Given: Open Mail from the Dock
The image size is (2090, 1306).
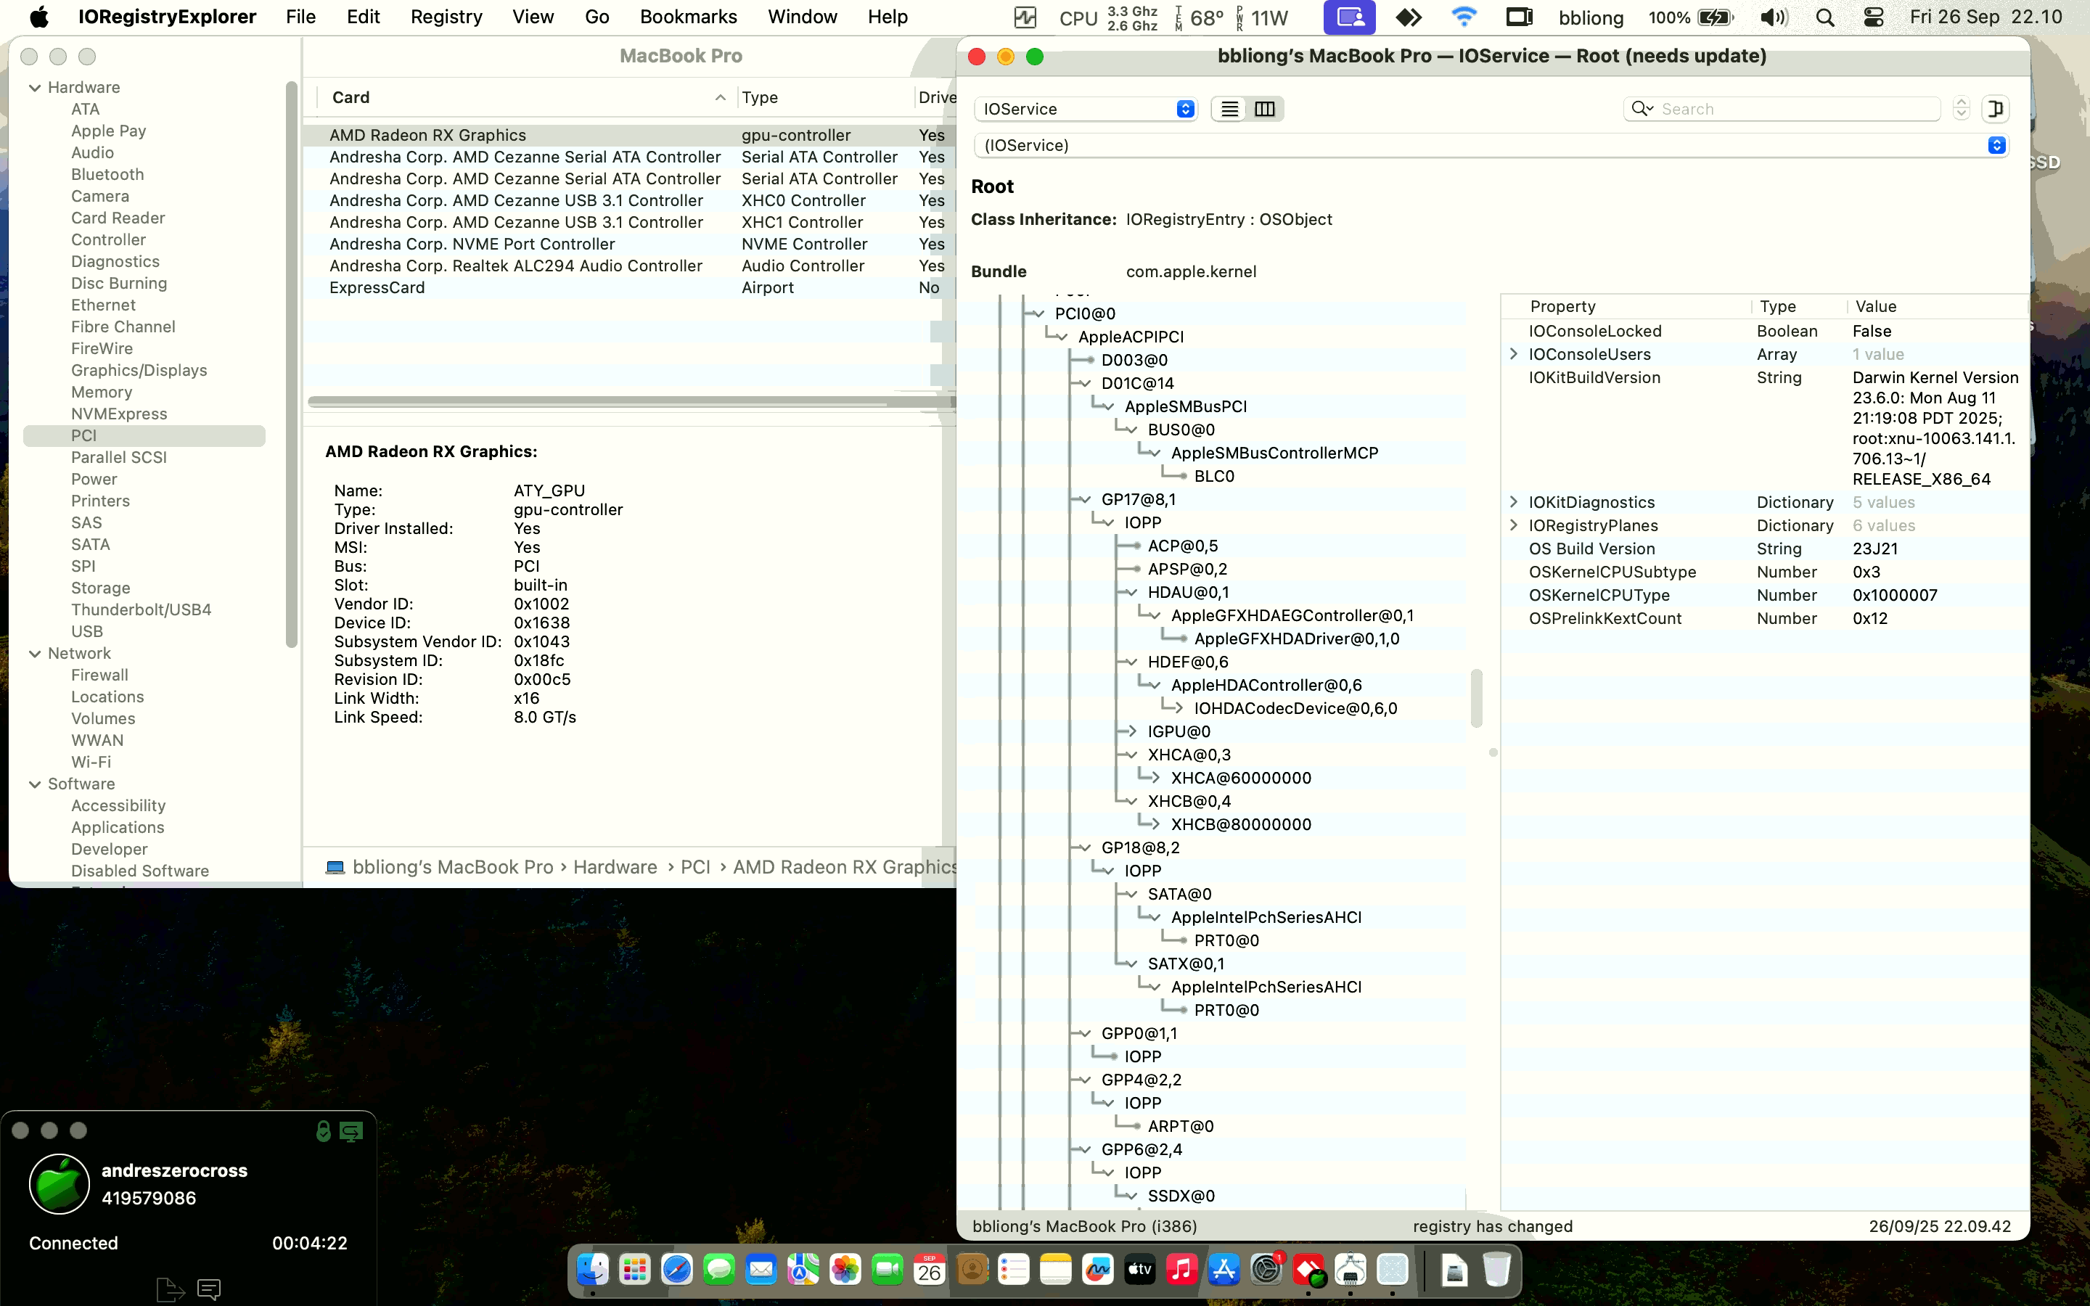Looking at the screenshot, I should 761,1270.
